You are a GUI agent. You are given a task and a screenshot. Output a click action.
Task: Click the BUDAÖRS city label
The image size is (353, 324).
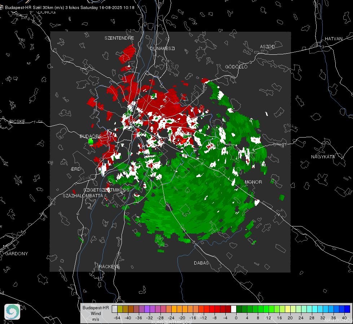pyautogui.click(x=91, y=136)
